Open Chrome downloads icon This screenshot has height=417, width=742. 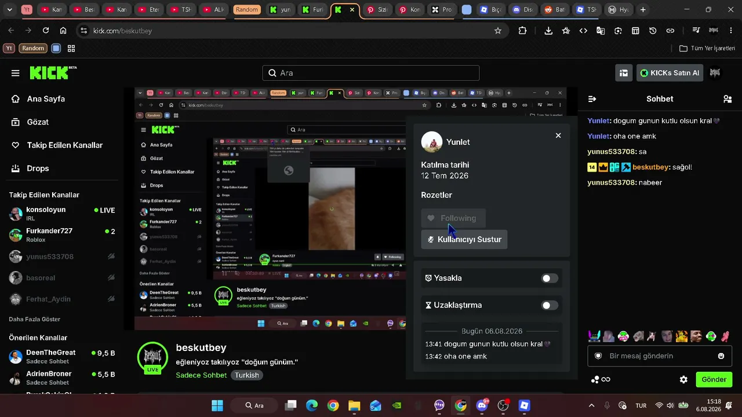pyautogui.click(x=548, y=31)
